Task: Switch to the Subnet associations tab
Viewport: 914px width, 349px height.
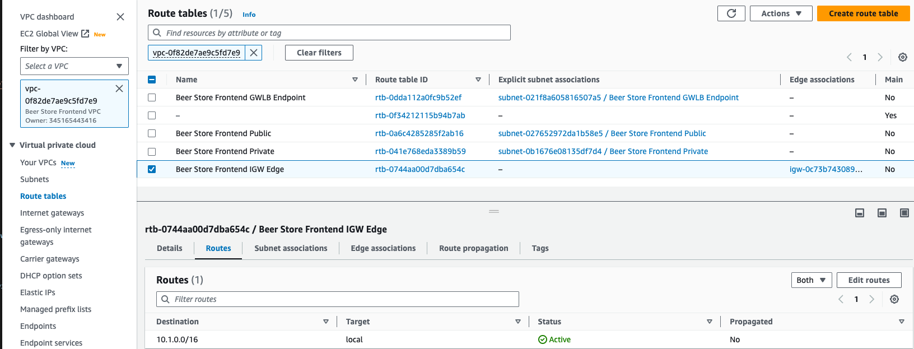Action: click(x=291, y=248)
